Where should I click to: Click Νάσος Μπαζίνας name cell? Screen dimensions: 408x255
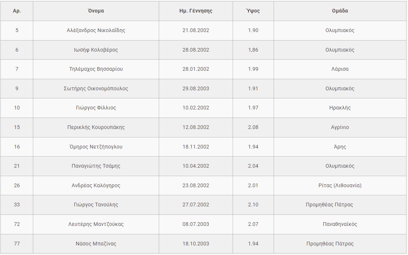(x=96, y=244)
